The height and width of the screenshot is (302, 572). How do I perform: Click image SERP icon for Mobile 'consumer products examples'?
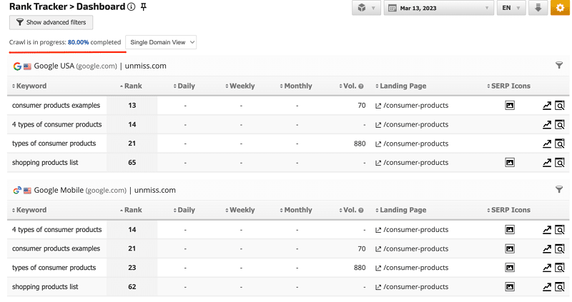click(510, 249)
